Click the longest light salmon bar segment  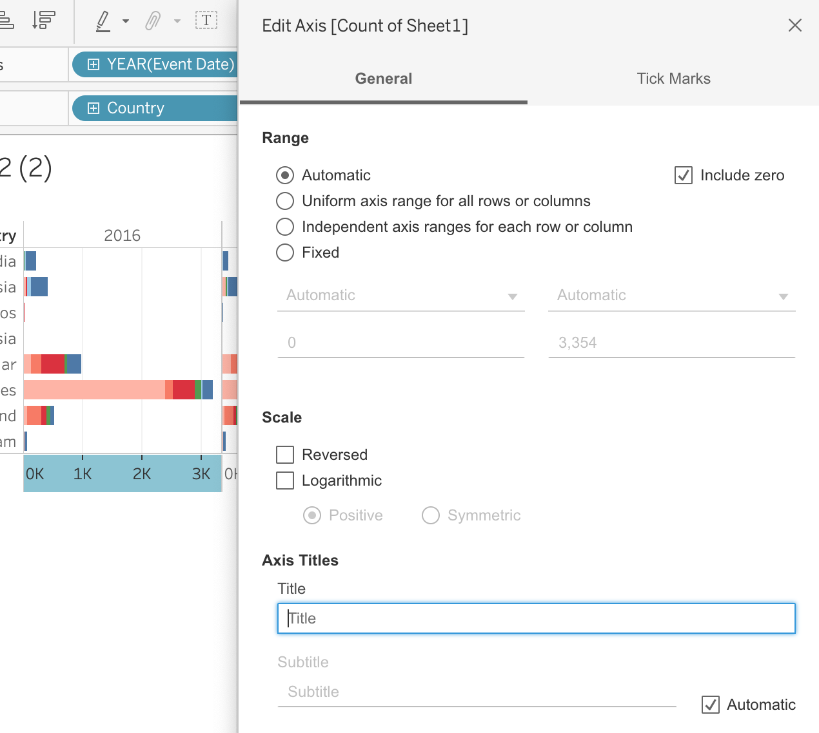tap(94, 390)
